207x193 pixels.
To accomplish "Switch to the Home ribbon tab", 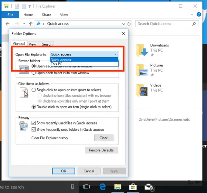I will tap(28, 14).
